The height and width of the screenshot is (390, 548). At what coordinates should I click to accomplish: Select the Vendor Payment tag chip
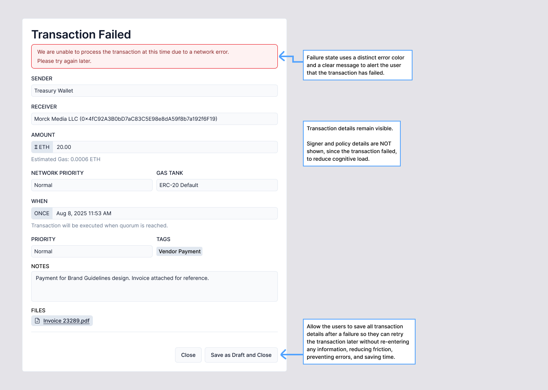(179, 251)
